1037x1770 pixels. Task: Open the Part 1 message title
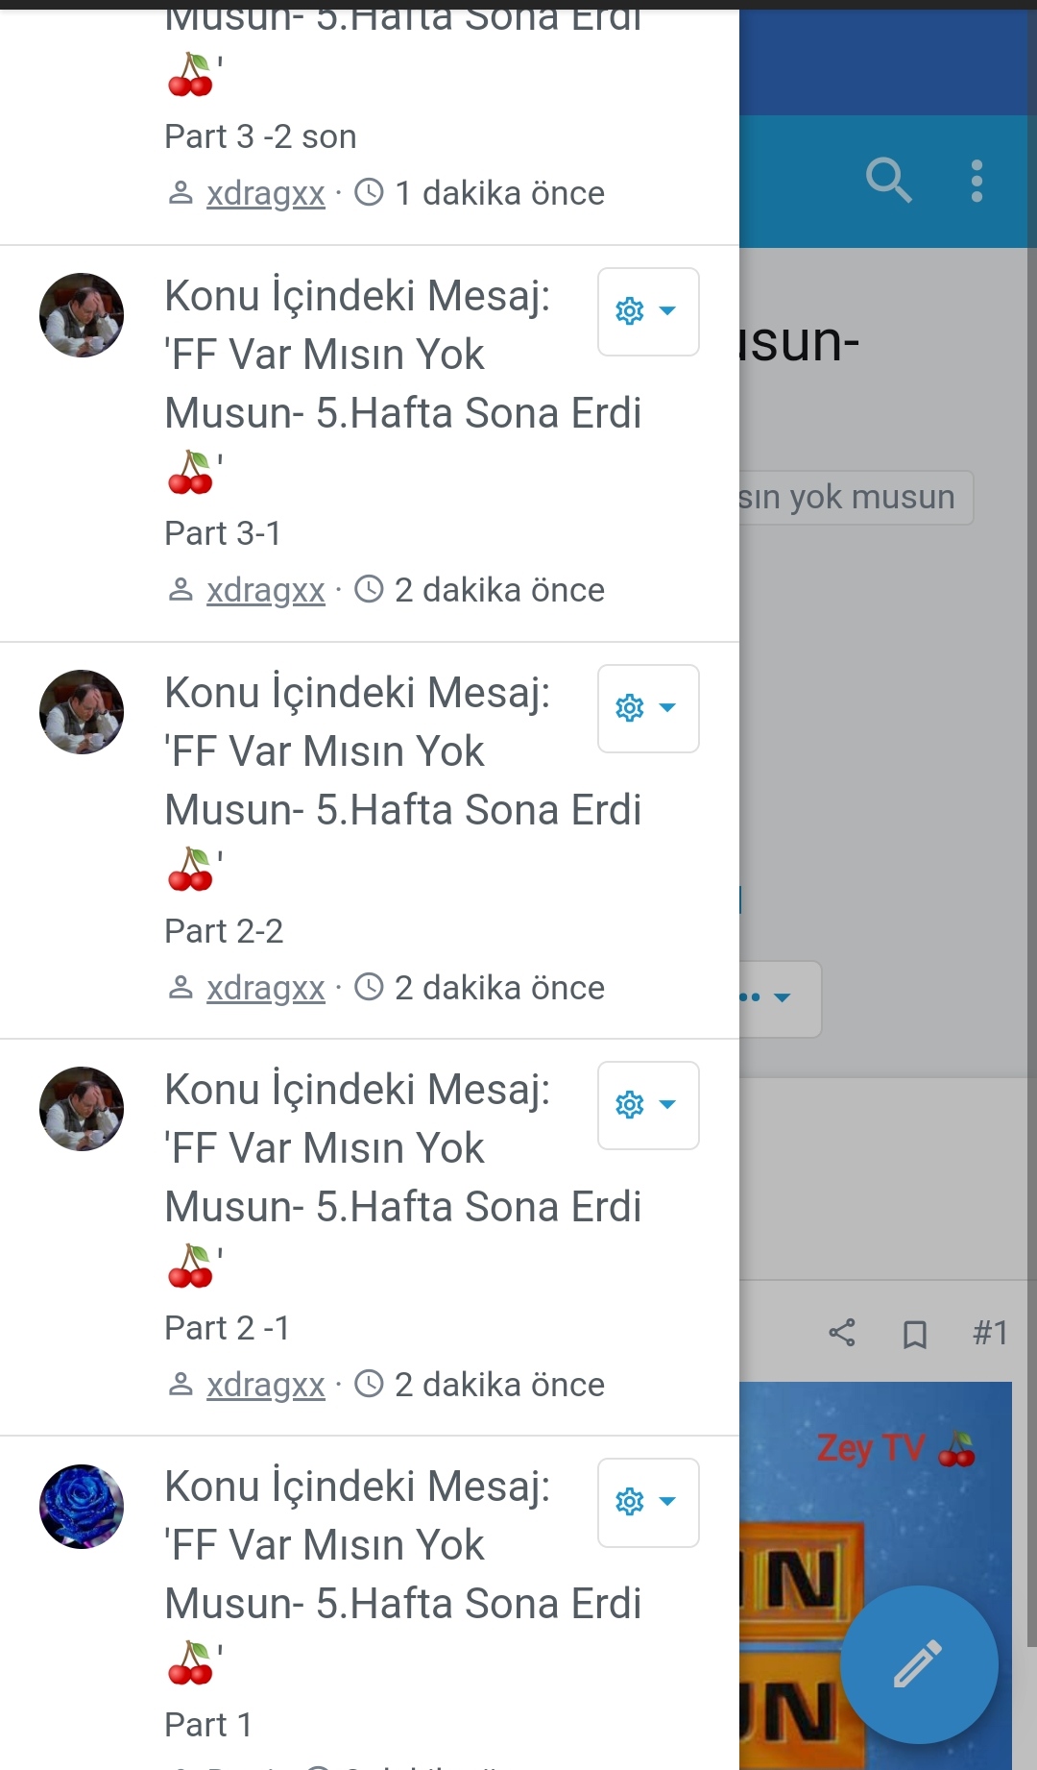[x=402, y=1545]
